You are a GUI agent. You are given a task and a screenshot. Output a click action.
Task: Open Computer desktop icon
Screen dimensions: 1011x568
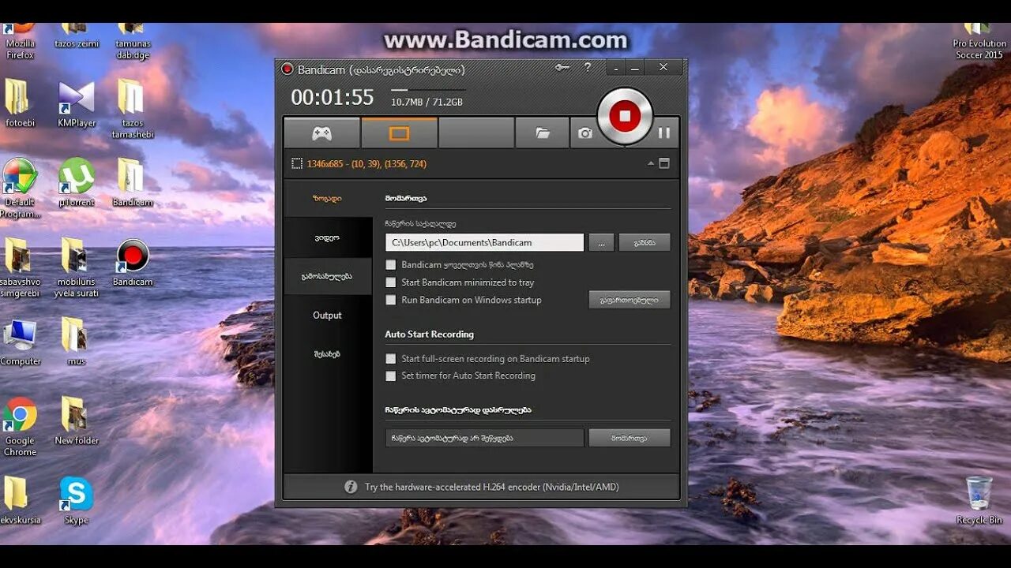20,342
